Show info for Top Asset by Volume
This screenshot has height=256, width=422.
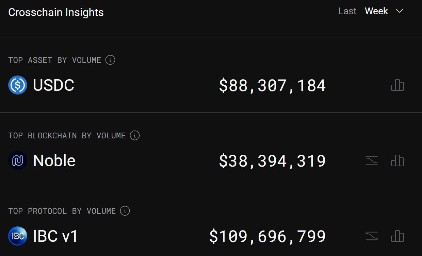pos(110,60)
